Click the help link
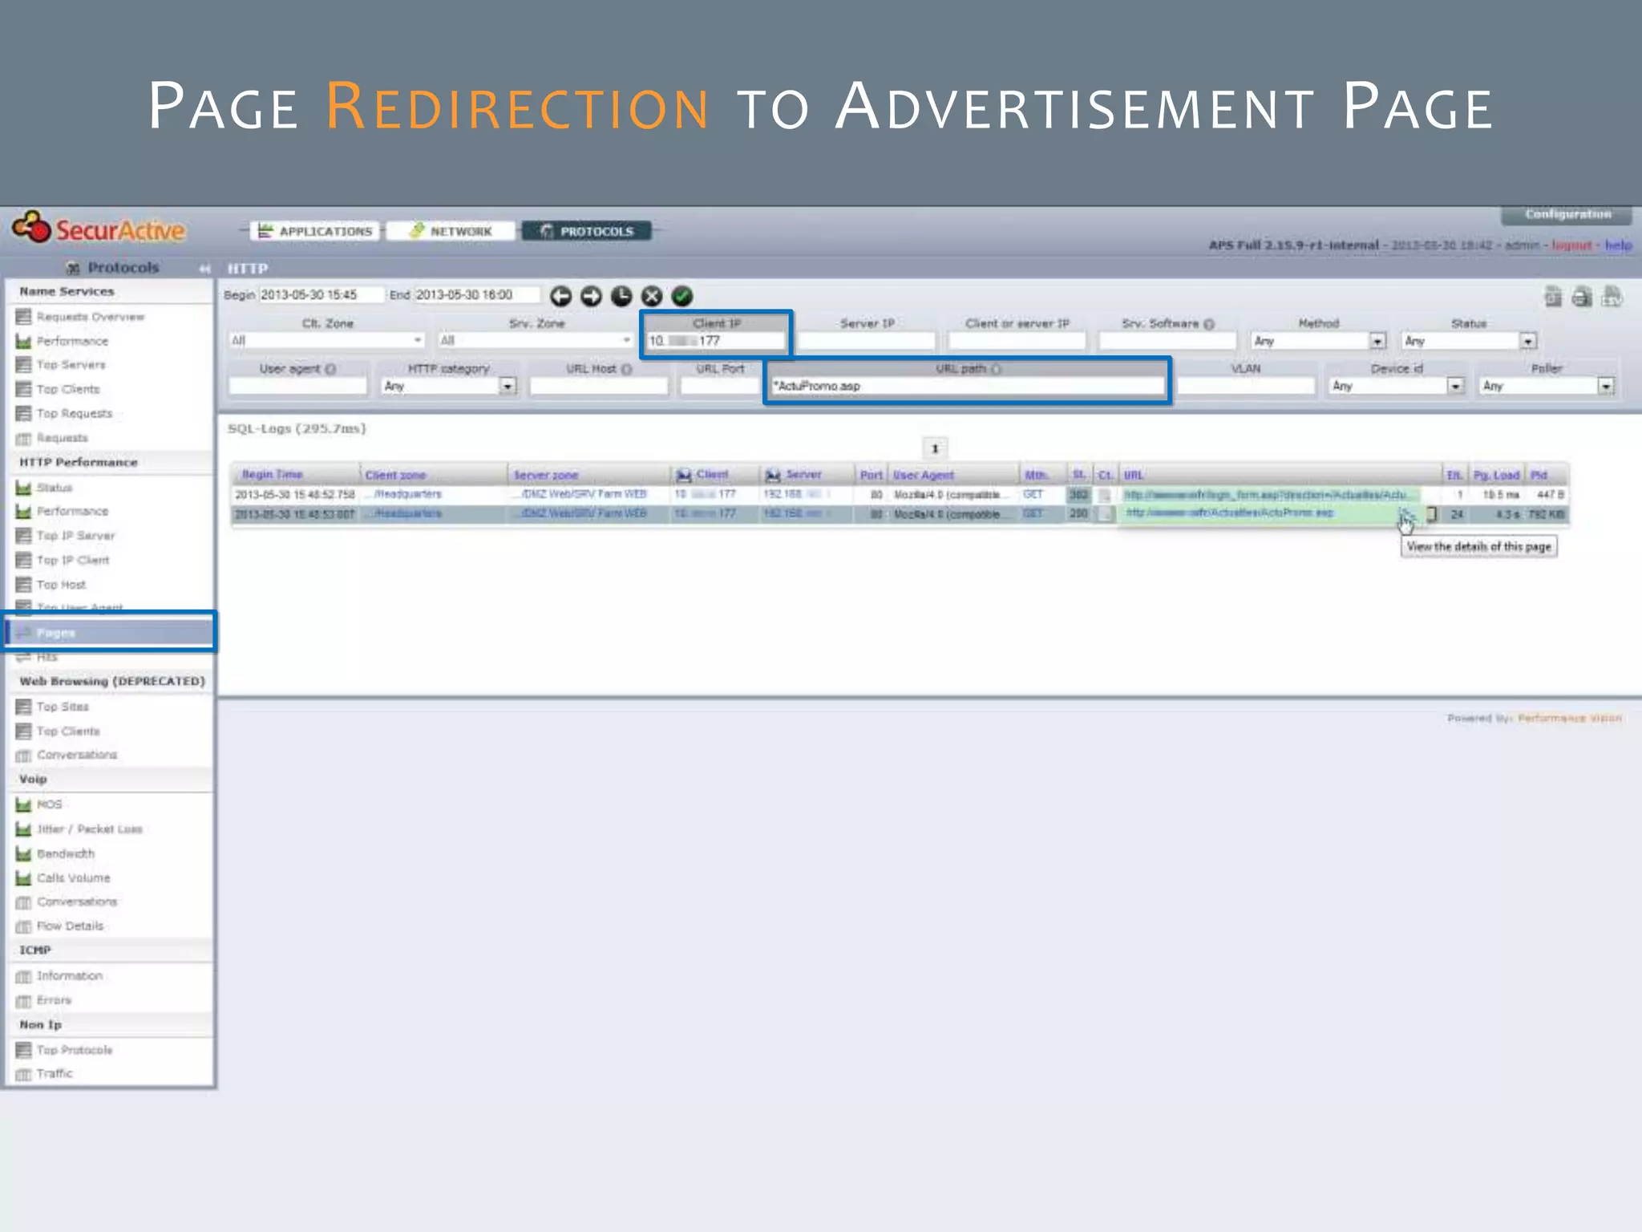 [x=1618, y=245]
